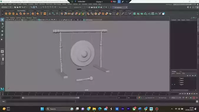Click the Undo arrow on status line
Viewport: 199px width, 112px height.
(22, 7)
